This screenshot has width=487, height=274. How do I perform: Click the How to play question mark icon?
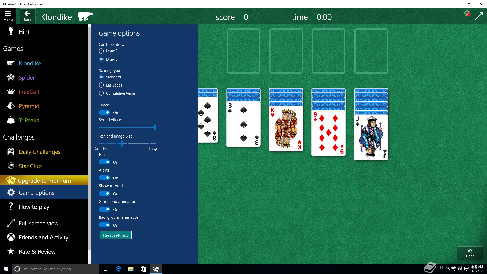pyautogui.click(x=11, y=207)
